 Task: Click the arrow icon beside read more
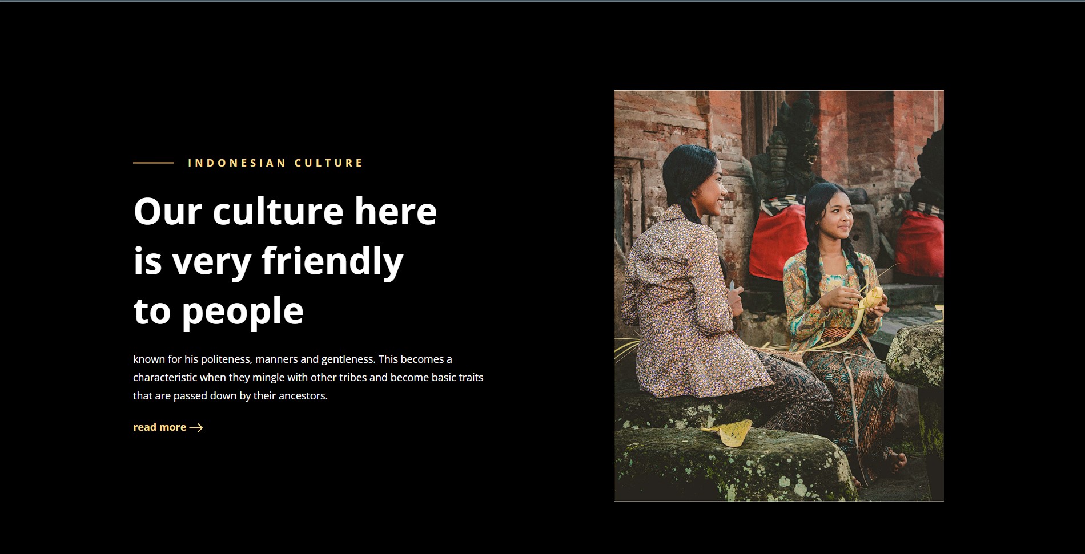coord(196,428)
